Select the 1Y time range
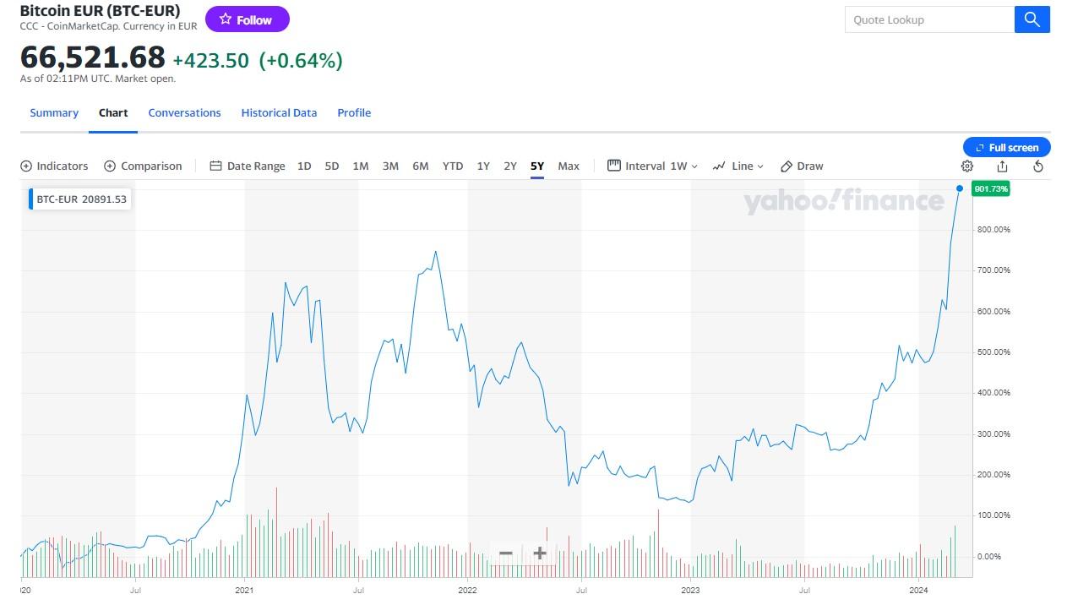The image size is (1067, 605). [x=483, y=166]
